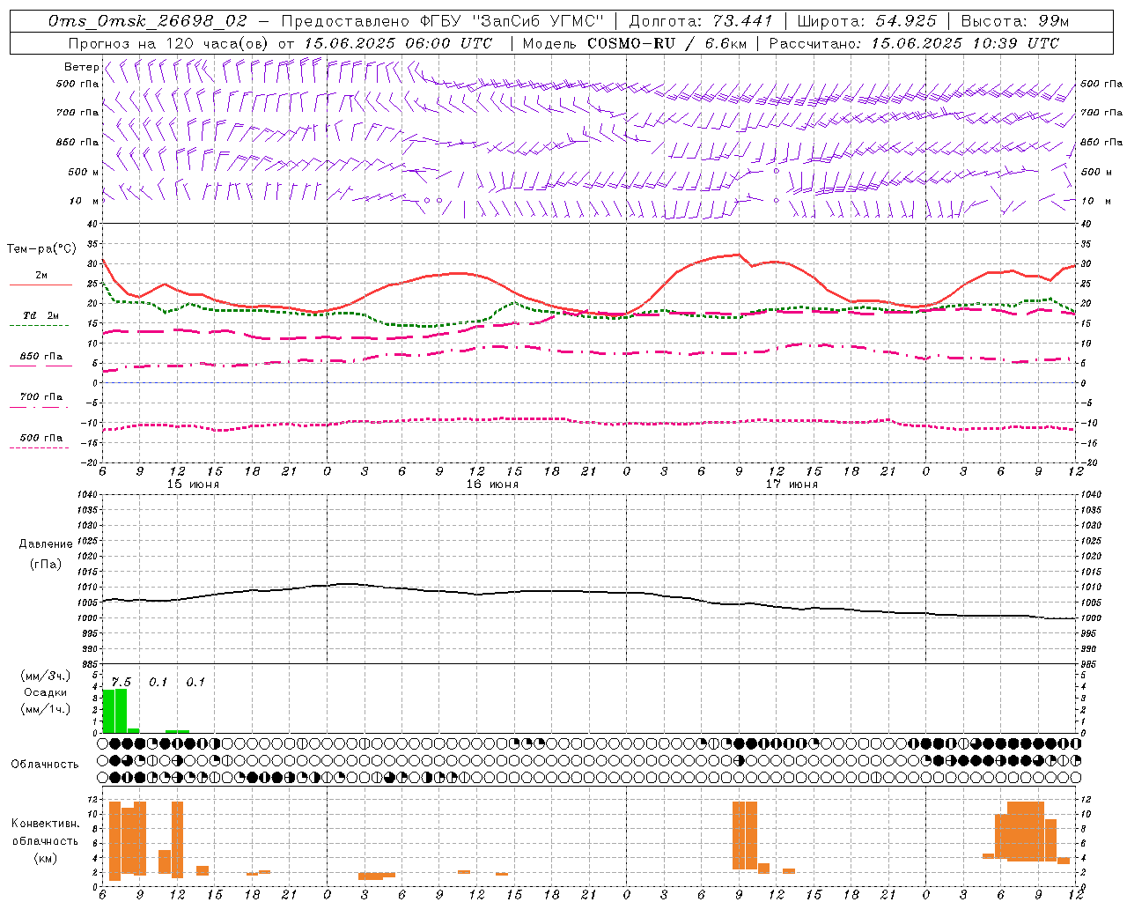
Task: Select the Высота: 99м header field
Action: (1015, 21)
